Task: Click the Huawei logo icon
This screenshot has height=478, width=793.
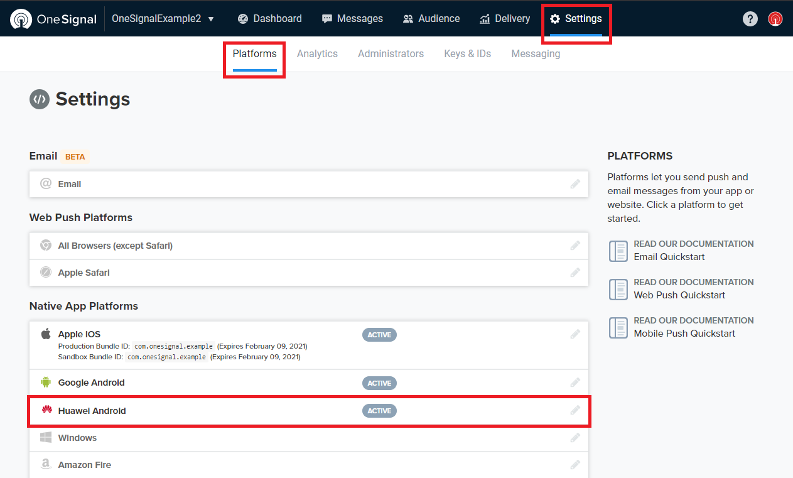Action: click(46, 410)
